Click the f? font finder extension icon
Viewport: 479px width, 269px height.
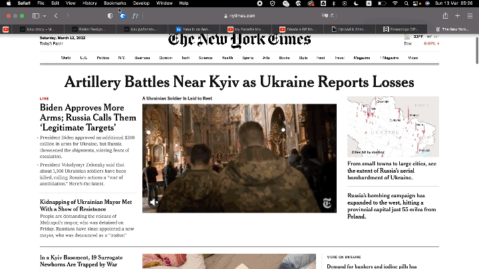(x=135, y=16)
